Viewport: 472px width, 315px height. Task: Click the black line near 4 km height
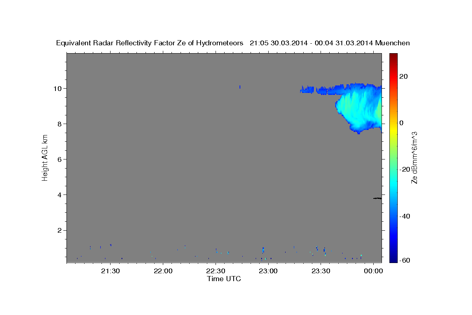[x=377, y=198]
